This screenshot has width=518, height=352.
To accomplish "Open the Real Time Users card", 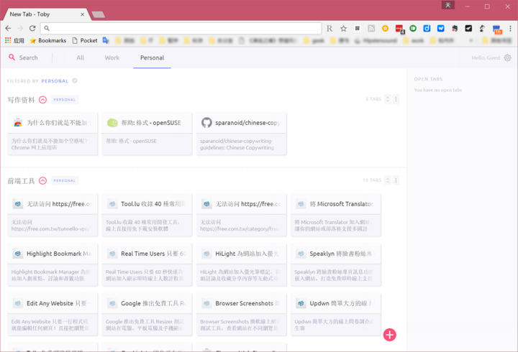I will (147, 264).
